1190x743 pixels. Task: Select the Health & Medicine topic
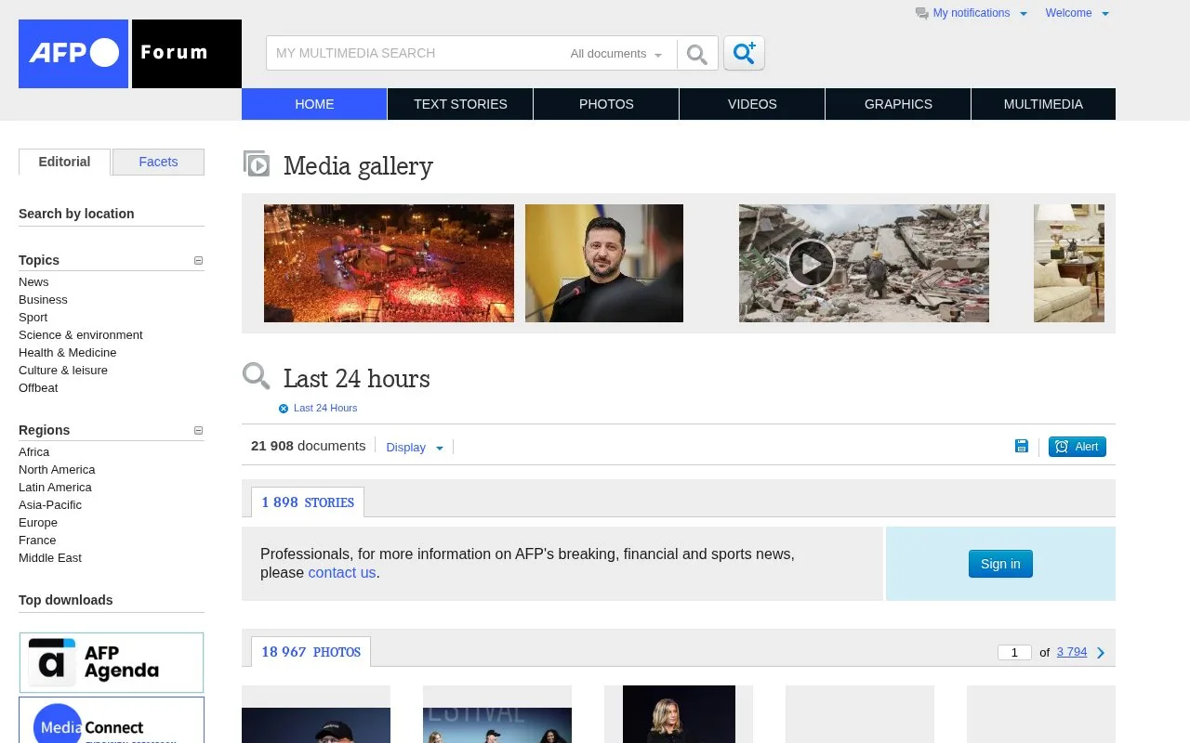(68, 353)
